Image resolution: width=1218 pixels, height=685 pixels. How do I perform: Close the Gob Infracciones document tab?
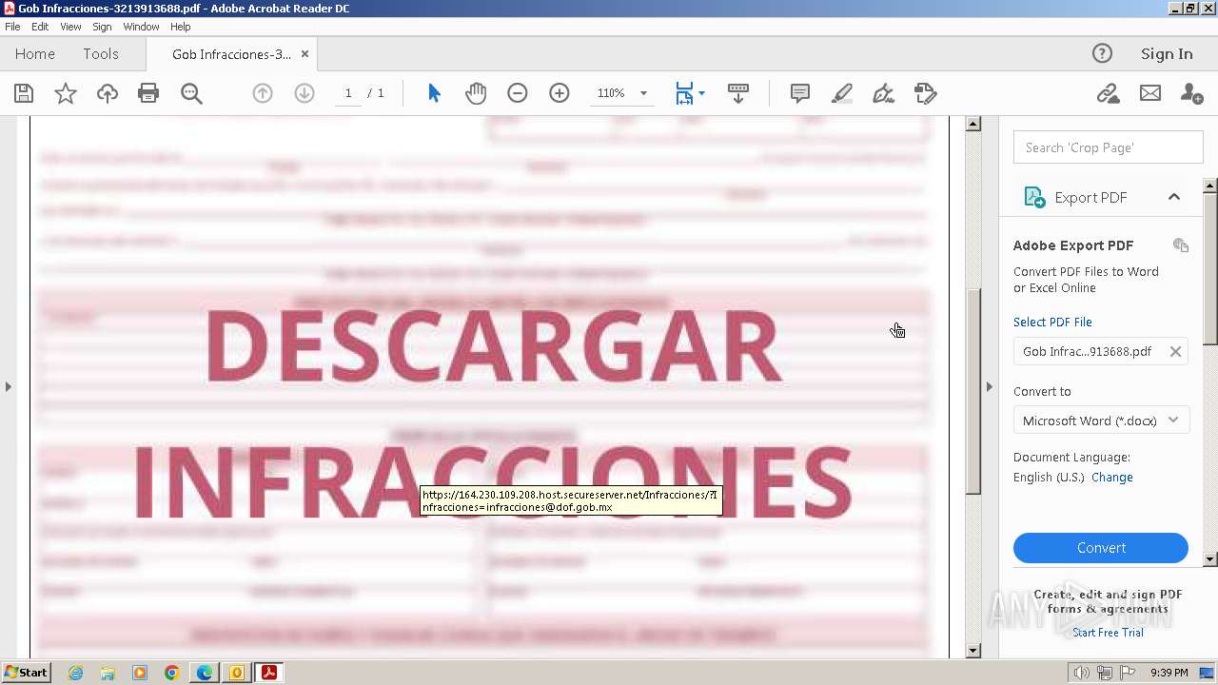click(x=304, y=54)
